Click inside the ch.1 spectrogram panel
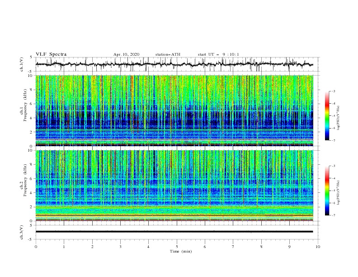 coord(174,110)
